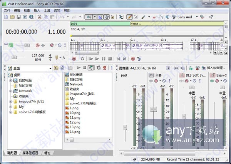Open the 桌面 folder dropdown
Viewport: 231px width, 164px height.
point(50,68)
